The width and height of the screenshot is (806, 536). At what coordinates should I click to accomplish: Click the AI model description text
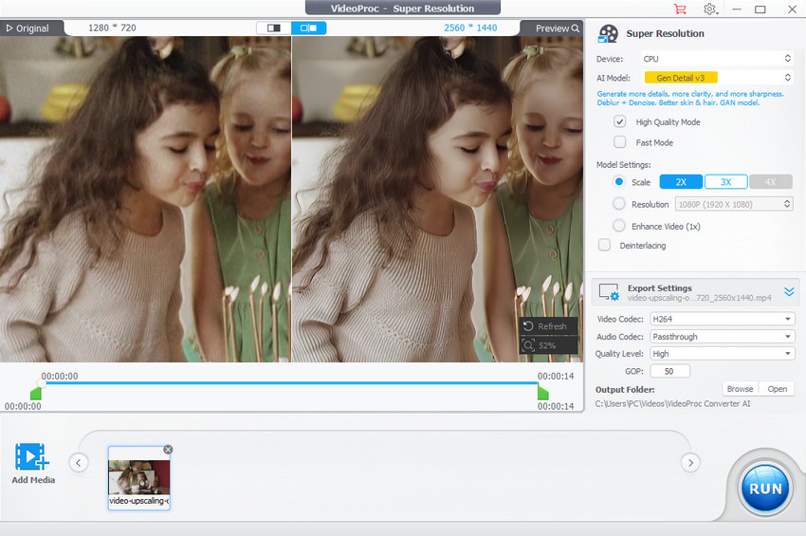pyautogui.click(x=689, y=99)
